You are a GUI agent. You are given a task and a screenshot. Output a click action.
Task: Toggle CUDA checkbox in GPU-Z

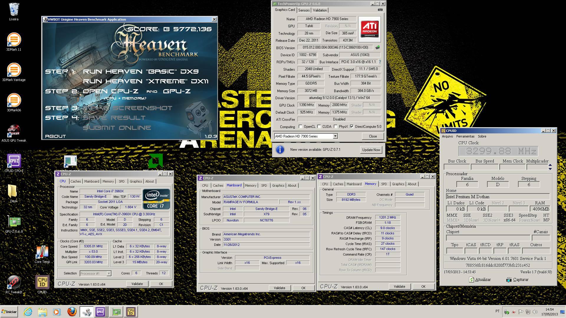pos(319,127)
